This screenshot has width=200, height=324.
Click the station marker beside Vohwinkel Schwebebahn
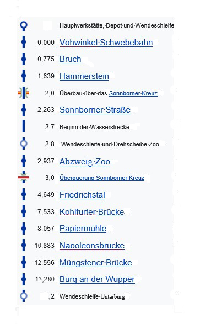point(24,42)
